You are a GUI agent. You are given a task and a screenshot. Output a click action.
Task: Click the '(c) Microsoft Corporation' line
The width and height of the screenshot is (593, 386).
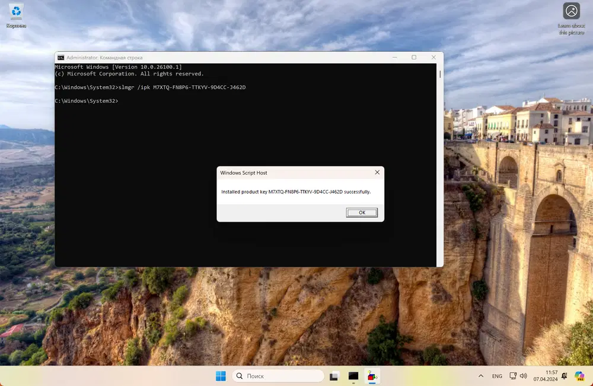(129, 74)
